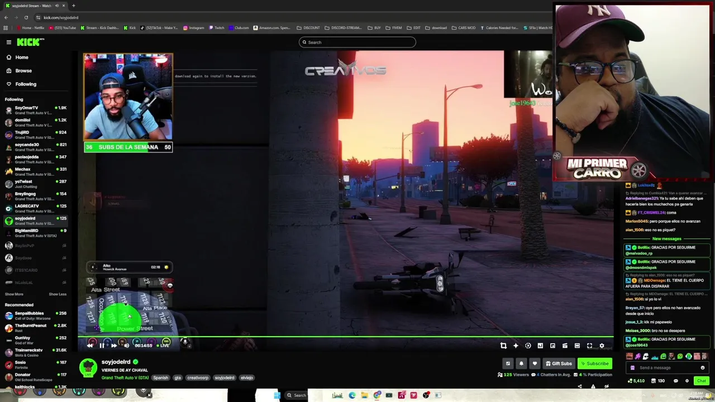
Task: Mute the stream volume
Action: click(126, 346)
